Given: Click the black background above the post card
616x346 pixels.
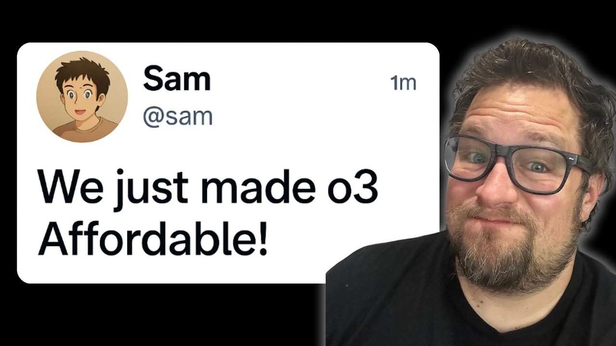Looking at the screenshot, I should coord(217,22).
